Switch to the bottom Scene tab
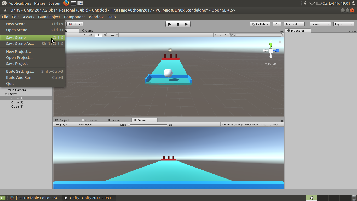 point(114,120)
